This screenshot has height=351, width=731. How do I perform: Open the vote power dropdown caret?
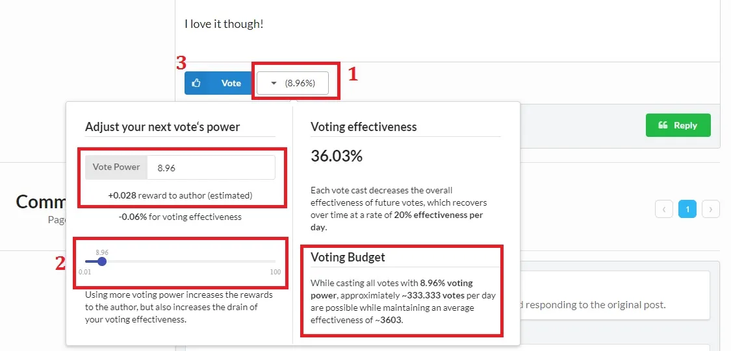click(274, 83)
